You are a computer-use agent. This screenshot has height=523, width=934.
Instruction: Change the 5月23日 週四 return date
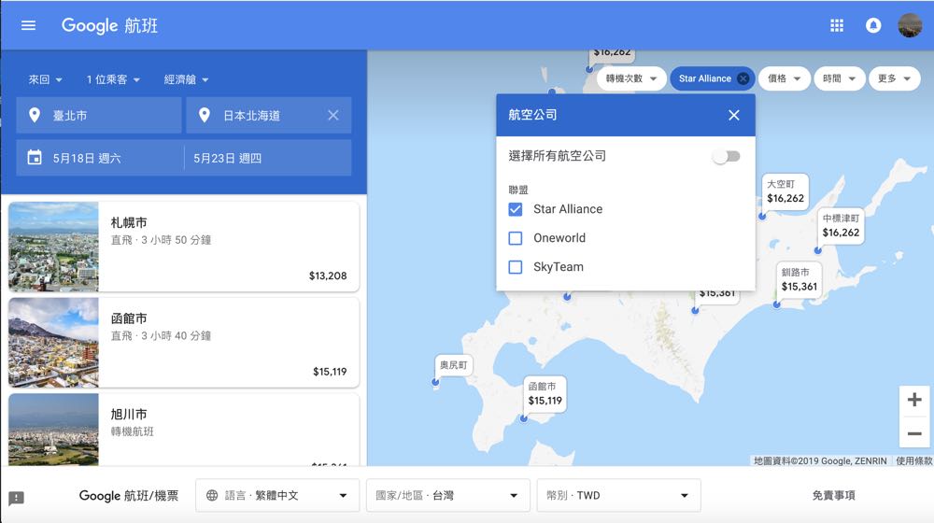coord(268,158)
